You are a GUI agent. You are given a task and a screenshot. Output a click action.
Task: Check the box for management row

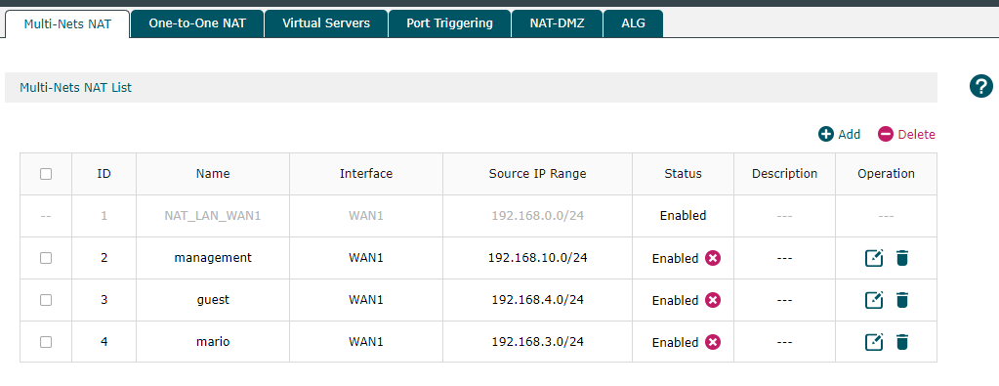click(x=46, y=258)
